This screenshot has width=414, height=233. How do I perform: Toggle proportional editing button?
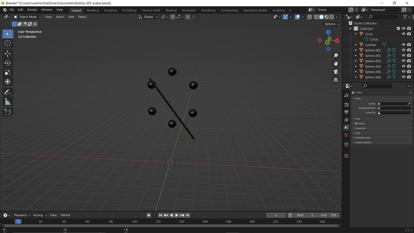[x=188, y=17]
